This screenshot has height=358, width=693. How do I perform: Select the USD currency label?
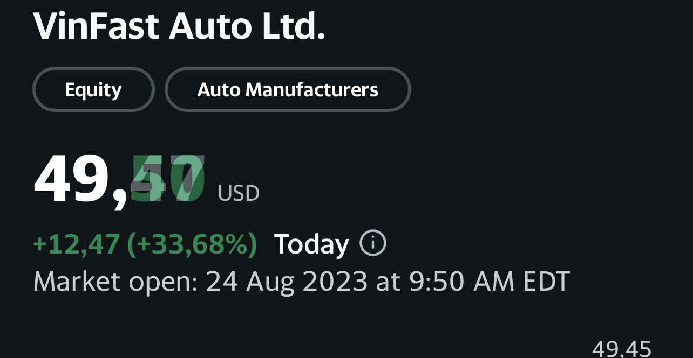click(x=239, y=193)
